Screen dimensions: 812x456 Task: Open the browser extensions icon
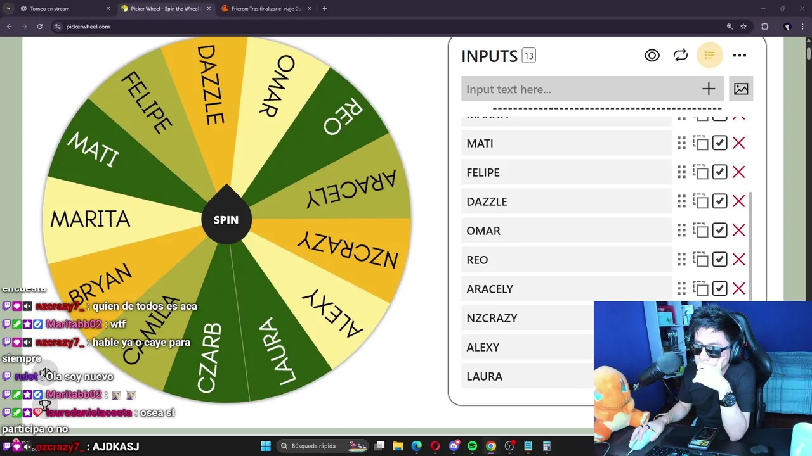tap(765, 27)
